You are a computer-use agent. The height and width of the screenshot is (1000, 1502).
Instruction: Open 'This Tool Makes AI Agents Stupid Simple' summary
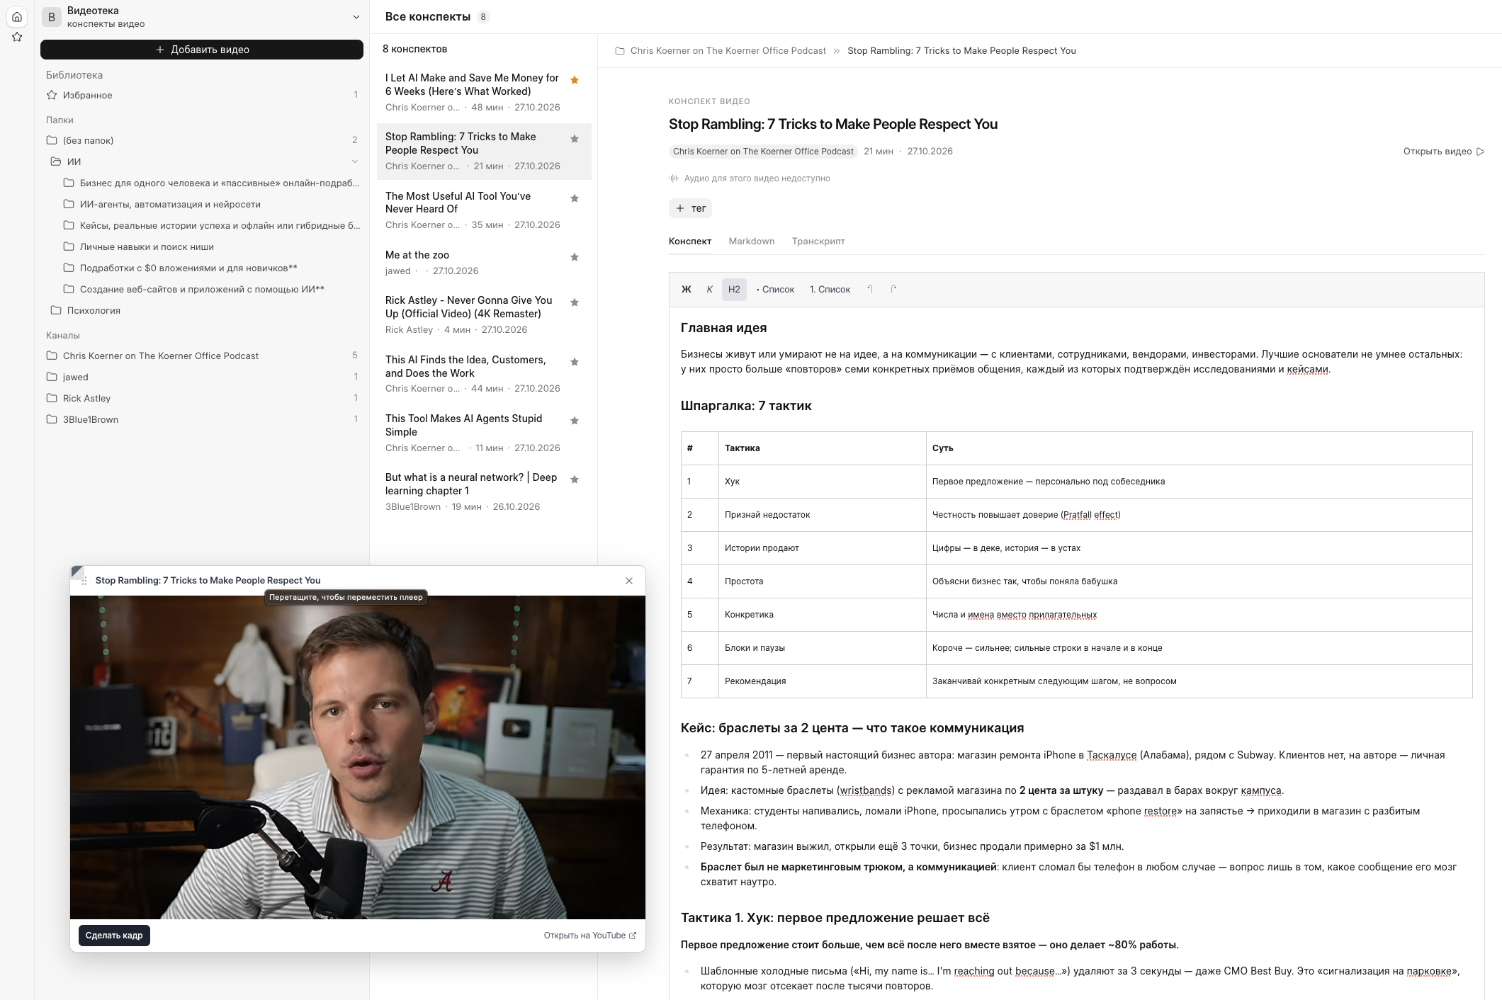pyautogui.click(x=484, y=433)
